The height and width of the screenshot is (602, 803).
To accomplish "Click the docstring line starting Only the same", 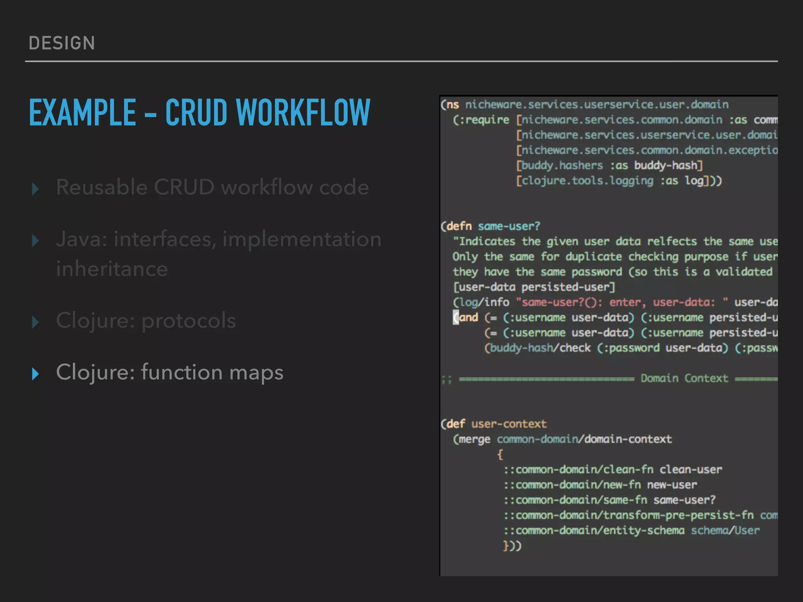I will [x=615, y=257].
